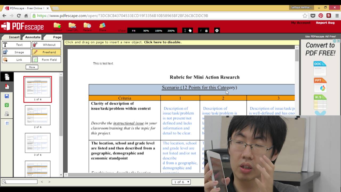
Task: Click the thumbnail panel scrollbar
Action: tap(61, 107)
